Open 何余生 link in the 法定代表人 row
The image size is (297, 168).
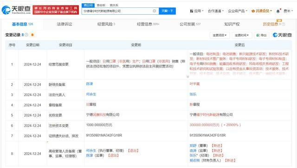pos(91,94)
